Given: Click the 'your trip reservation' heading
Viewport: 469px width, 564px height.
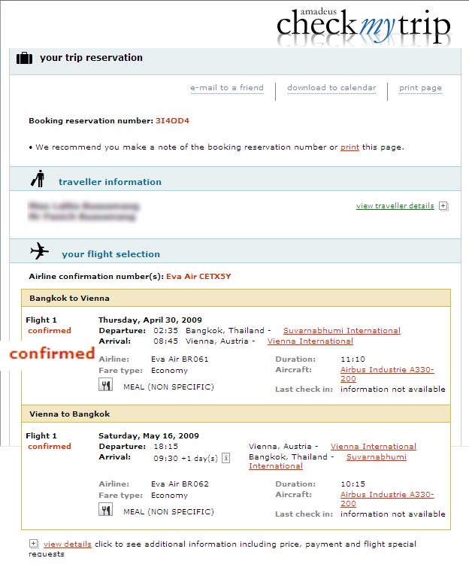Looking at the screenshot, I should [91, 58].
